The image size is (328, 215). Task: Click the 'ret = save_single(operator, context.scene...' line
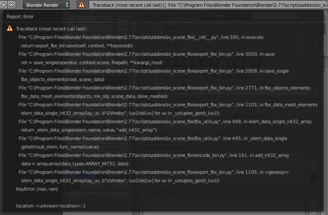pos(92,62)
